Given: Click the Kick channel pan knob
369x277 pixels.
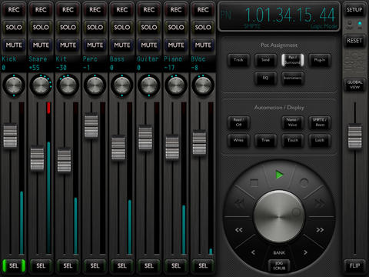Looking at the screenshot, I should tap(14, 85).
